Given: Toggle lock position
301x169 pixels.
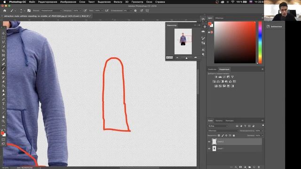Looking at the screenshot, I should [226, 136].
